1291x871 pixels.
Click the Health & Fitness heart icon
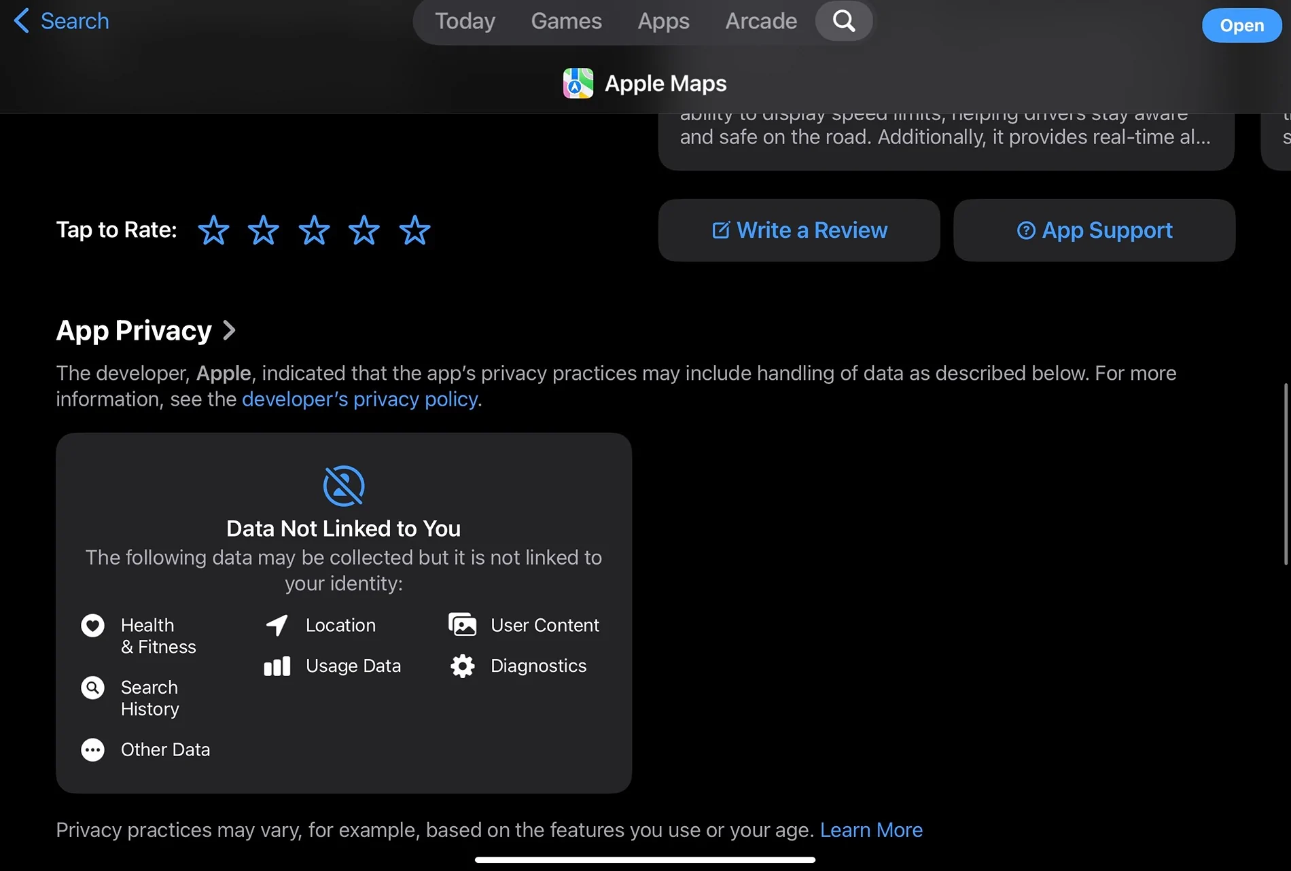coord(93,625)
